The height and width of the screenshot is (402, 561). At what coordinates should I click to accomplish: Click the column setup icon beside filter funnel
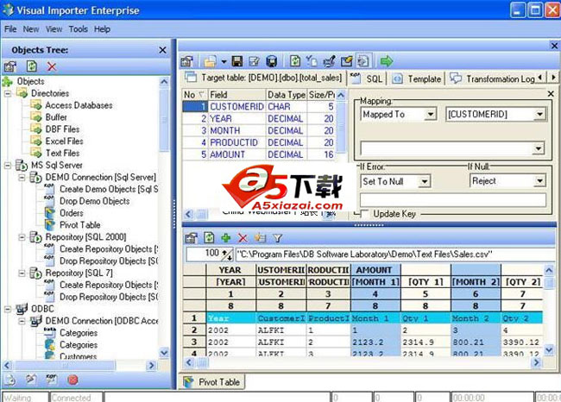pyautogui.click(x=260, y=238)
